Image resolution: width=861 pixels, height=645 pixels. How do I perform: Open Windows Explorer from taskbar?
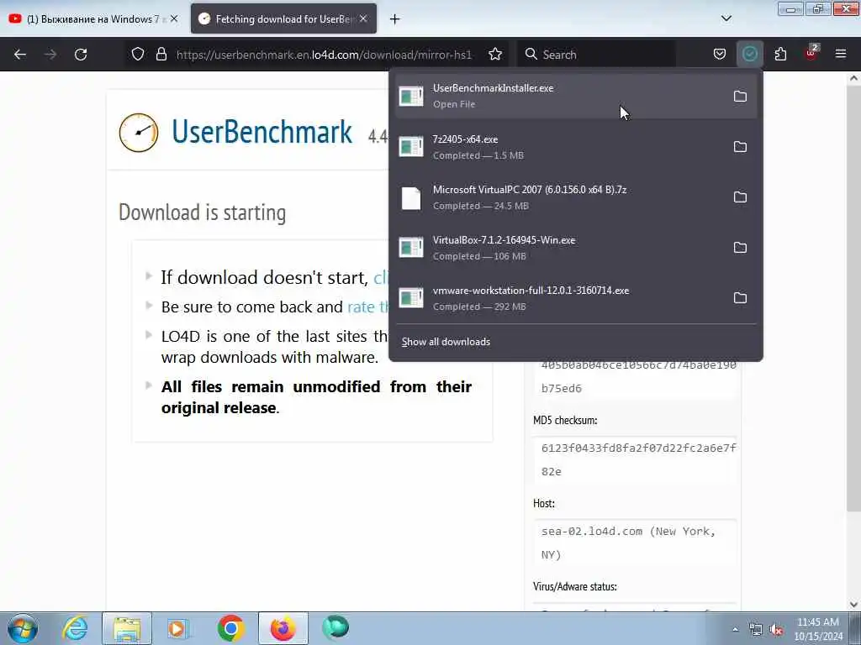(127, 628)
